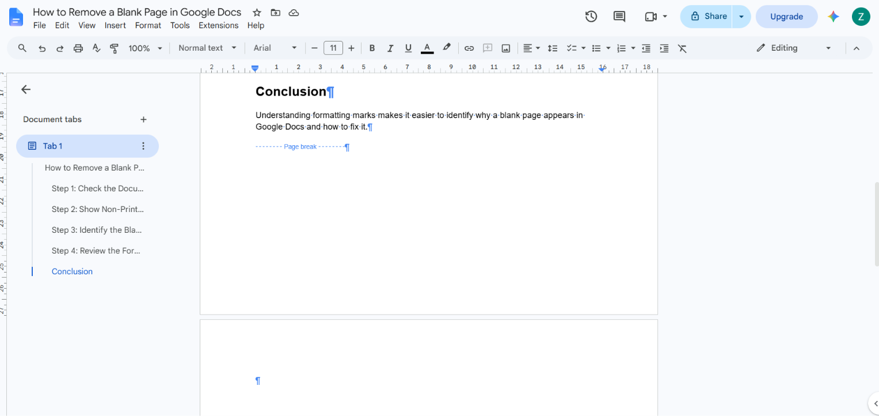The width and height of the screenshot is (879, 416).
Task: Jump to Conclusion in the outline
Action: coord(72,271)
